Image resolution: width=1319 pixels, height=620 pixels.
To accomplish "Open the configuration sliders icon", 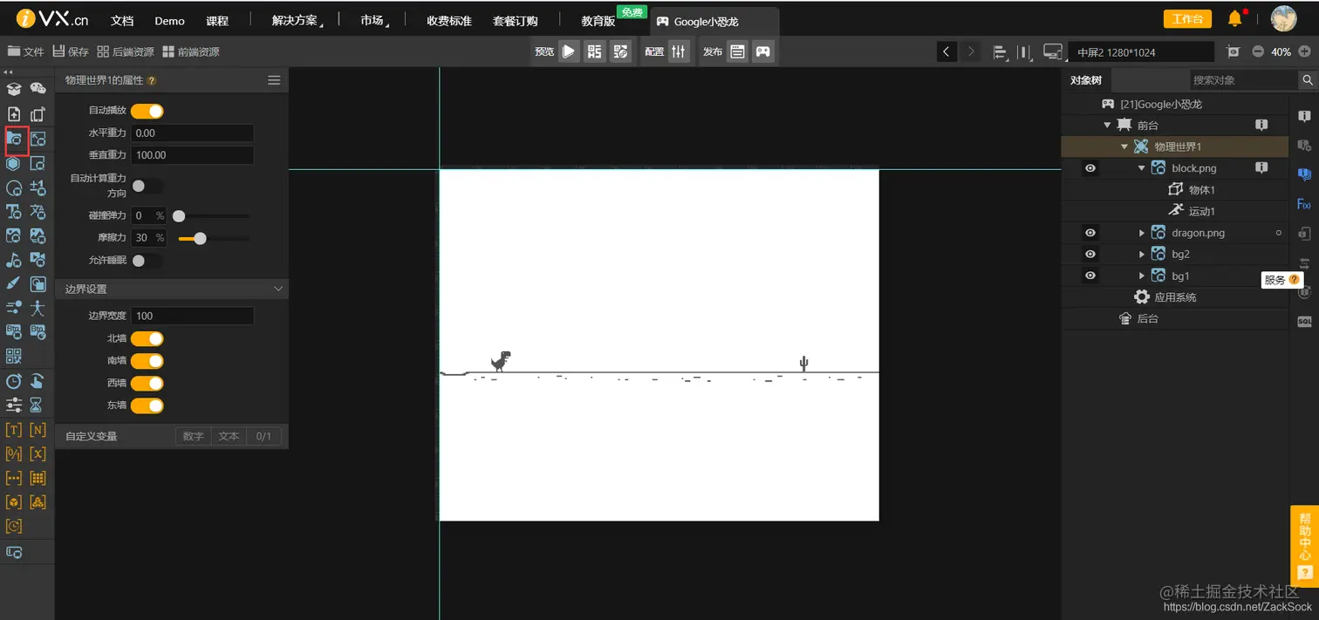I will 680,51.
